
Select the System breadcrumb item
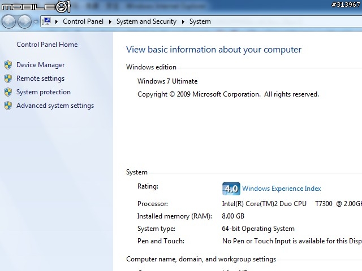[x=200, y=21]
